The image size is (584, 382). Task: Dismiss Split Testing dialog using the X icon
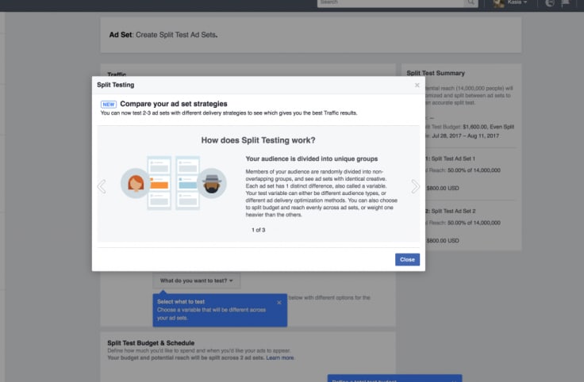click(417, 85)
